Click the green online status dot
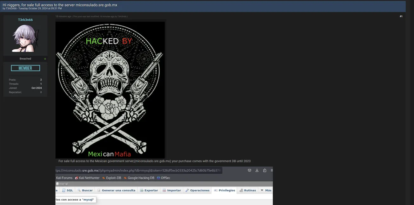 point(45,59)
